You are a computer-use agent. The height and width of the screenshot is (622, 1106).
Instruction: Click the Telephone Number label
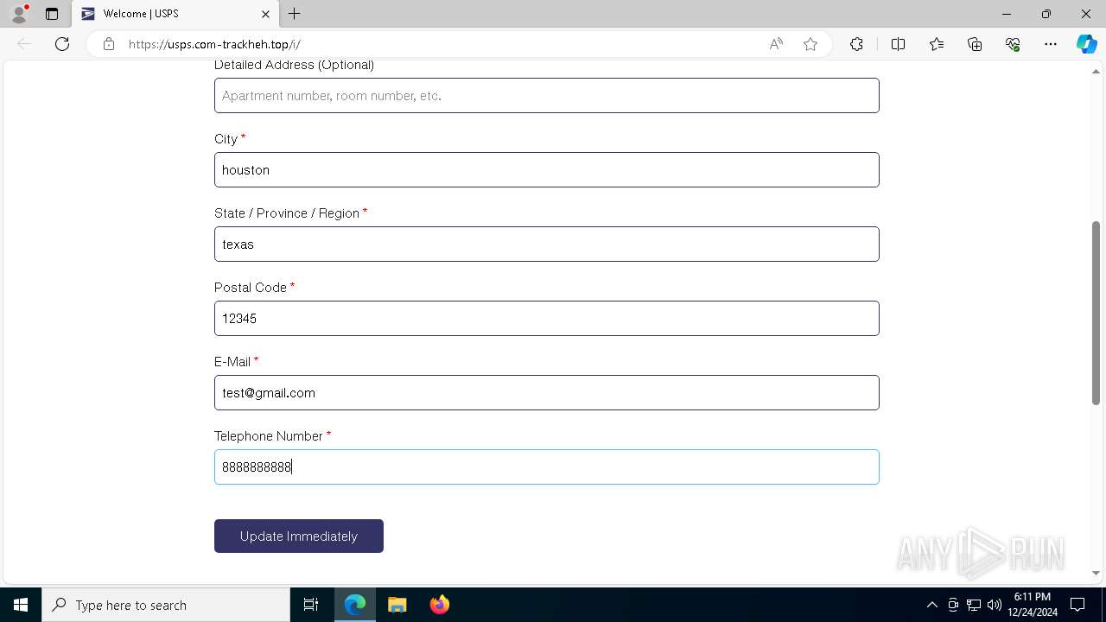(x=269, y=436)
